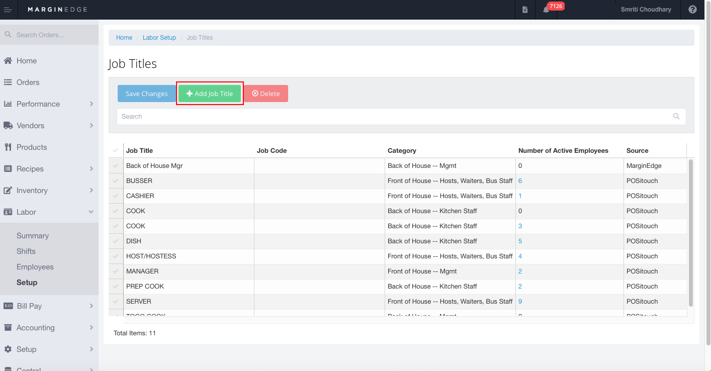Image resolution: width=711 pixels, height=371 pixels.
Task: Open Labor Summary submenu item
Action: coord(33,236)
